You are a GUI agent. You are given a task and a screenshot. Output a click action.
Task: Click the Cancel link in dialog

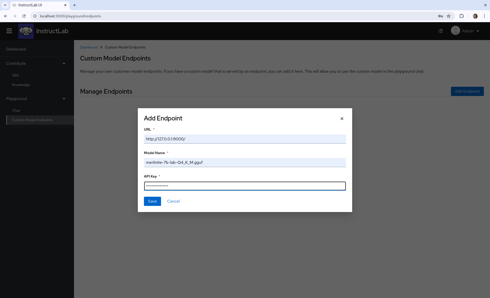173,201
